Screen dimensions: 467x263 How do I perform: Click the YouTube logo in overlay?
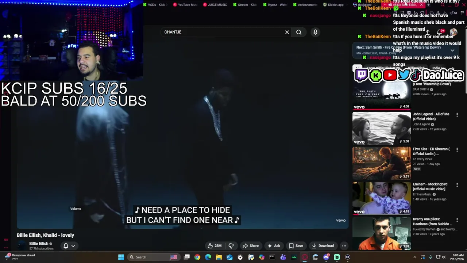pos(390,75)
